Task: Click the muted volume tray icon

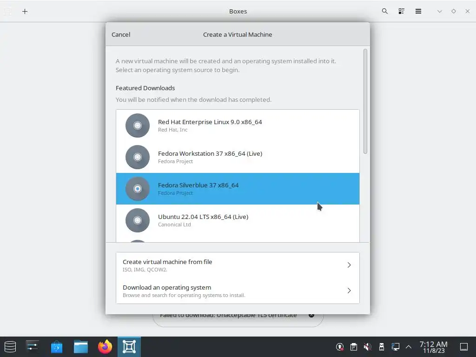Action: click(x=368, y=347)
